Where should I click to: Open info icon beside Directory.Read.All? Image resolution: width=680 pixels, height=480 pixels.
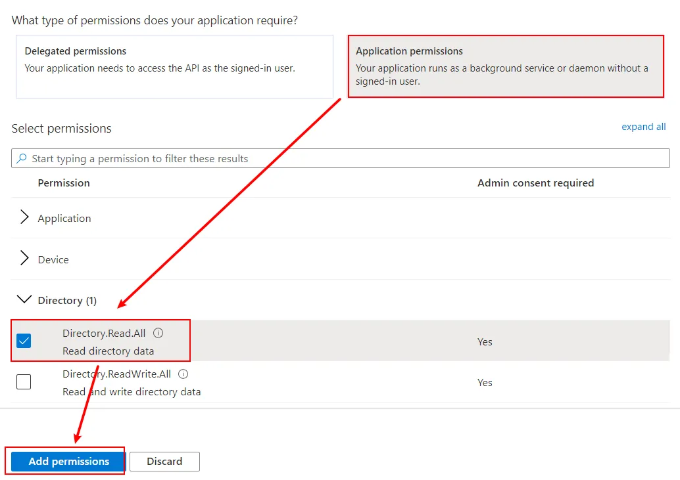[x=158, y=333]
